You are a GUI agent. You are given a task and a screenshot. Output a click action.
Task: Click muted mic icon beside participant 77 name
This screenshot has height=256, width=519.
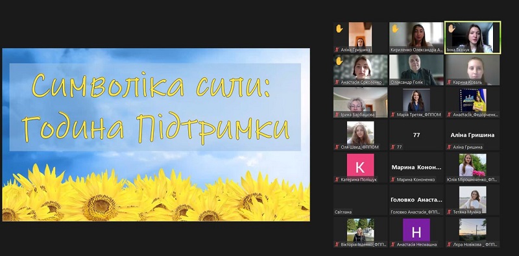pyautogui.click(x=393, y=147)
